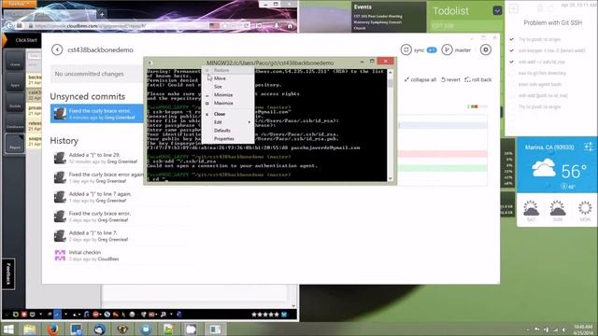Click the five-star rating in add-on bar

[265, 315]
